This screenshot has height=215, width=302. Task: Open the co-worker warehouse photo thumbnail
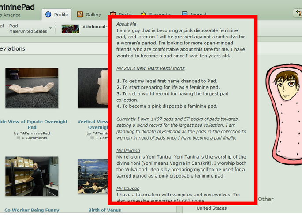point(32,177)
